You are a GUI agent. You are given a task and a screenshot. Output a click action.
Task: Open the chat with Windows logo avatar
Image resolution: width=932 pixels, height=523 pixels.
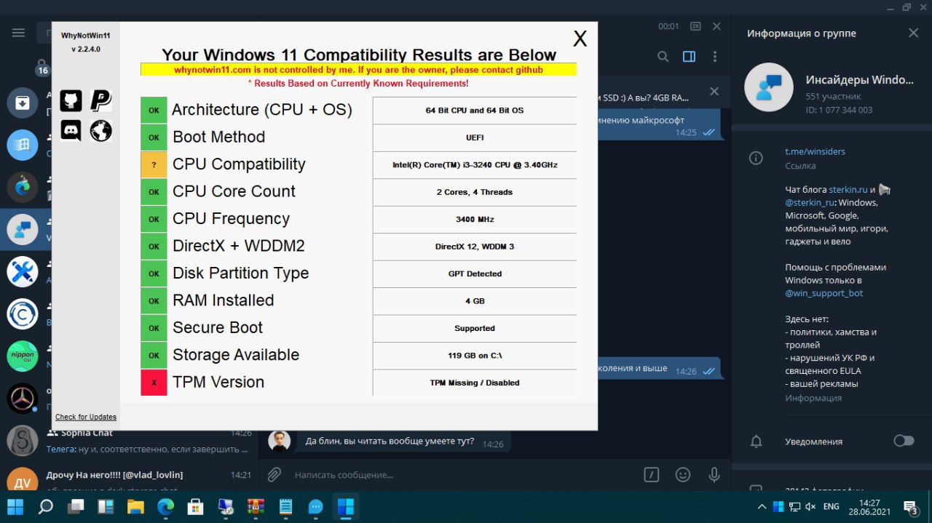(x=23, y=145)
